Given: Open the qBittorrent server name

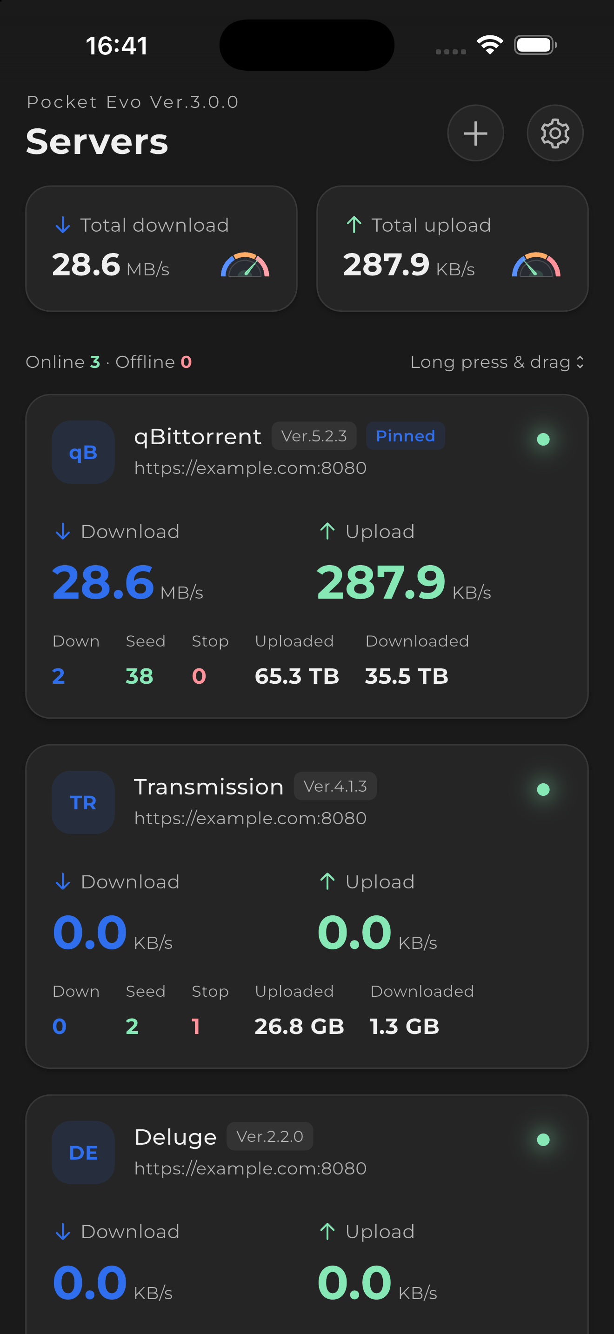Looking at the screenshot, I should point(198,437).
